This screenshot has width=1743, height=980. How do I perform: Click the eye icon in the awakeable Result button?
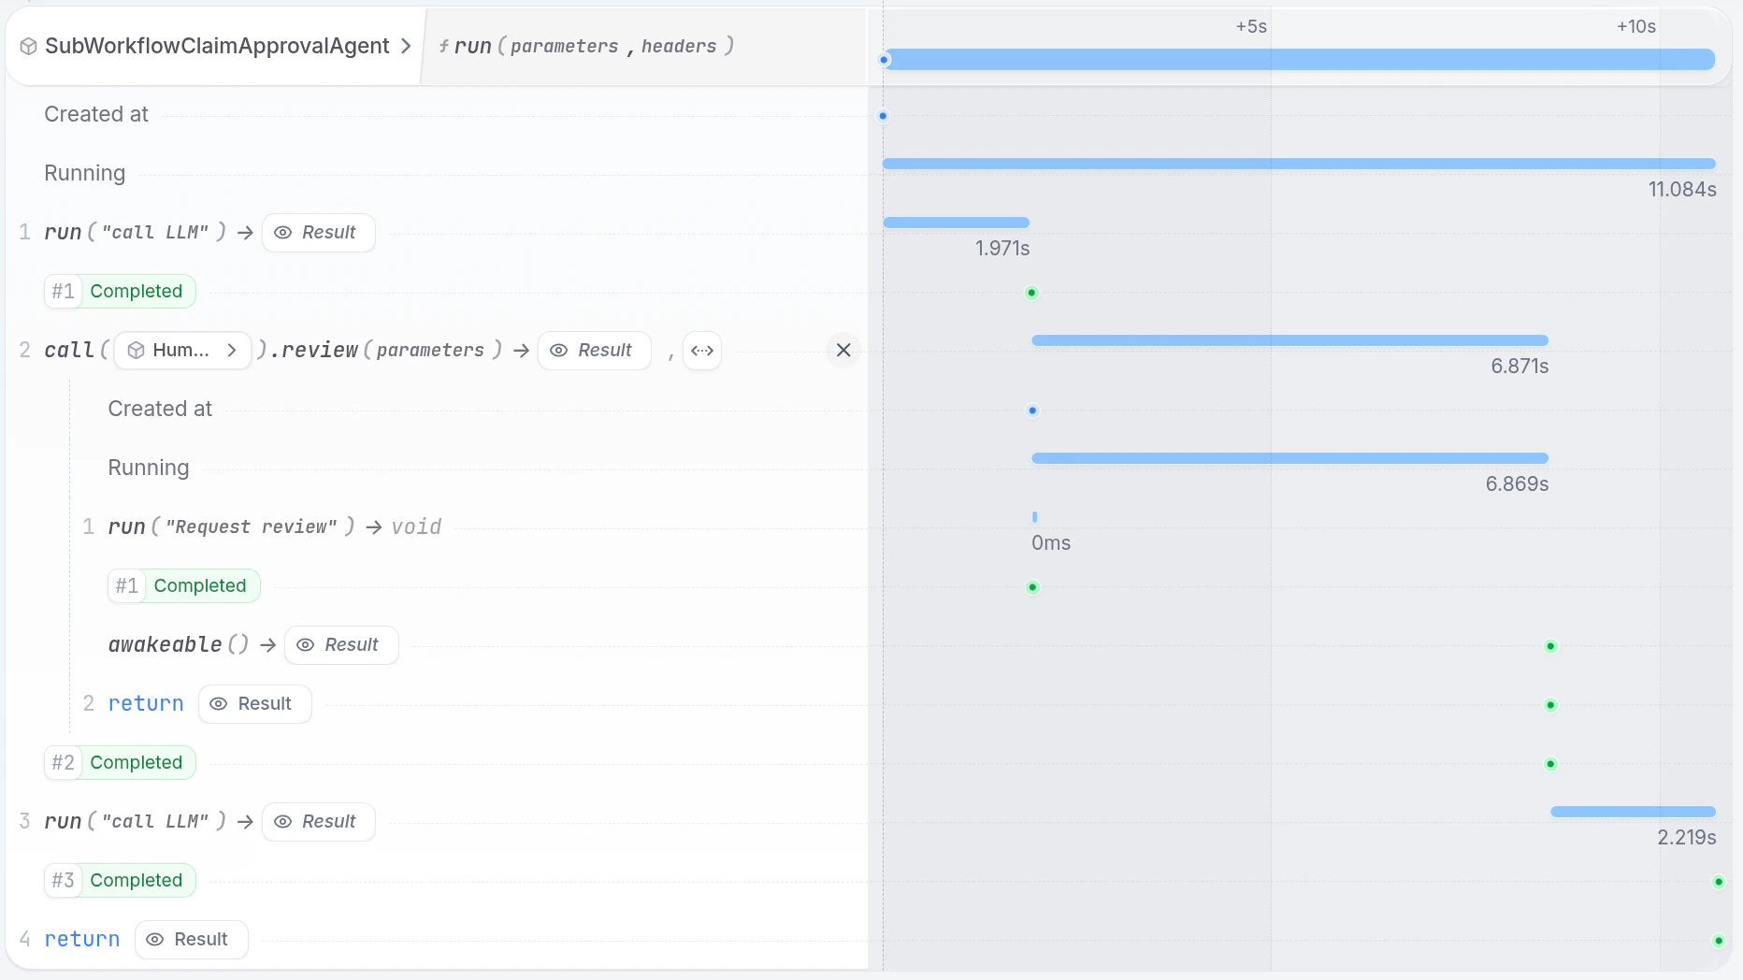pyautogui.click(x=305, y=644)
